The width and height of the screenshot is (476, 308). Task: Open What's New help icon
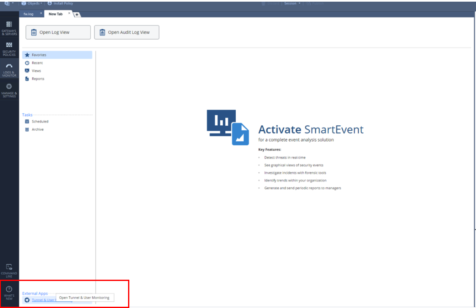tap(9, 293)
